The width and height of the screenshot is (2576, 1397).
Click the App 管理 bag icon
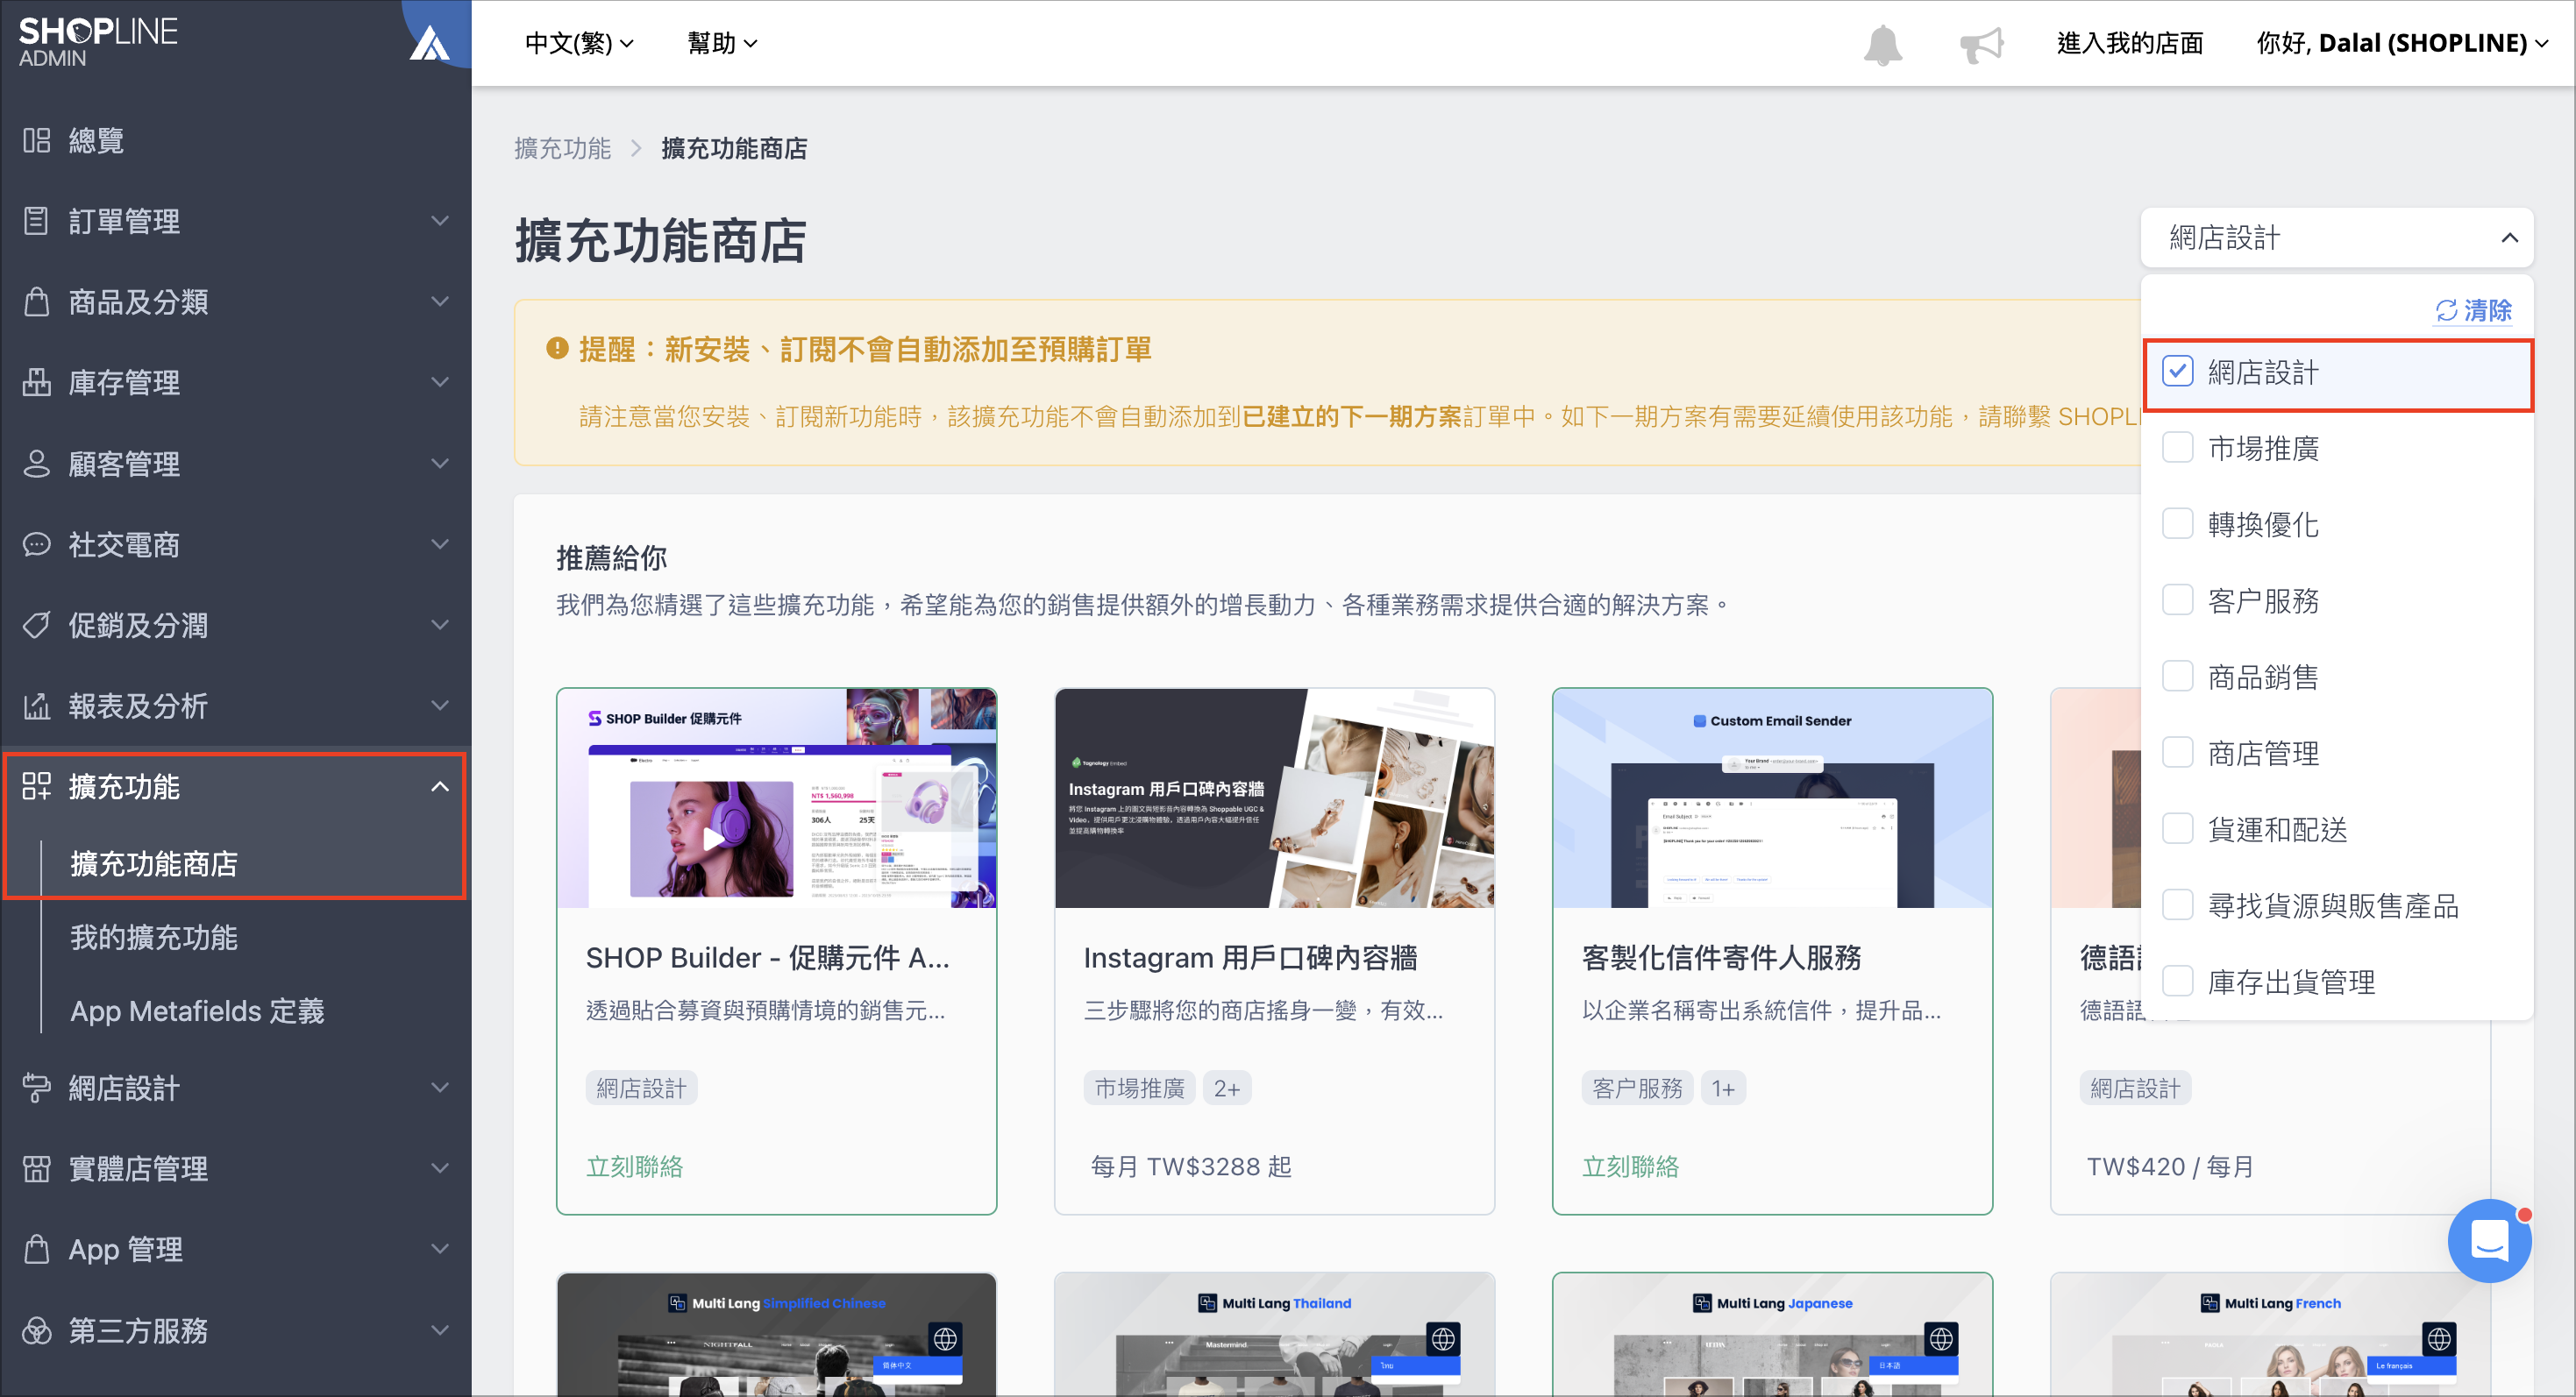[x=37, y=1249]
